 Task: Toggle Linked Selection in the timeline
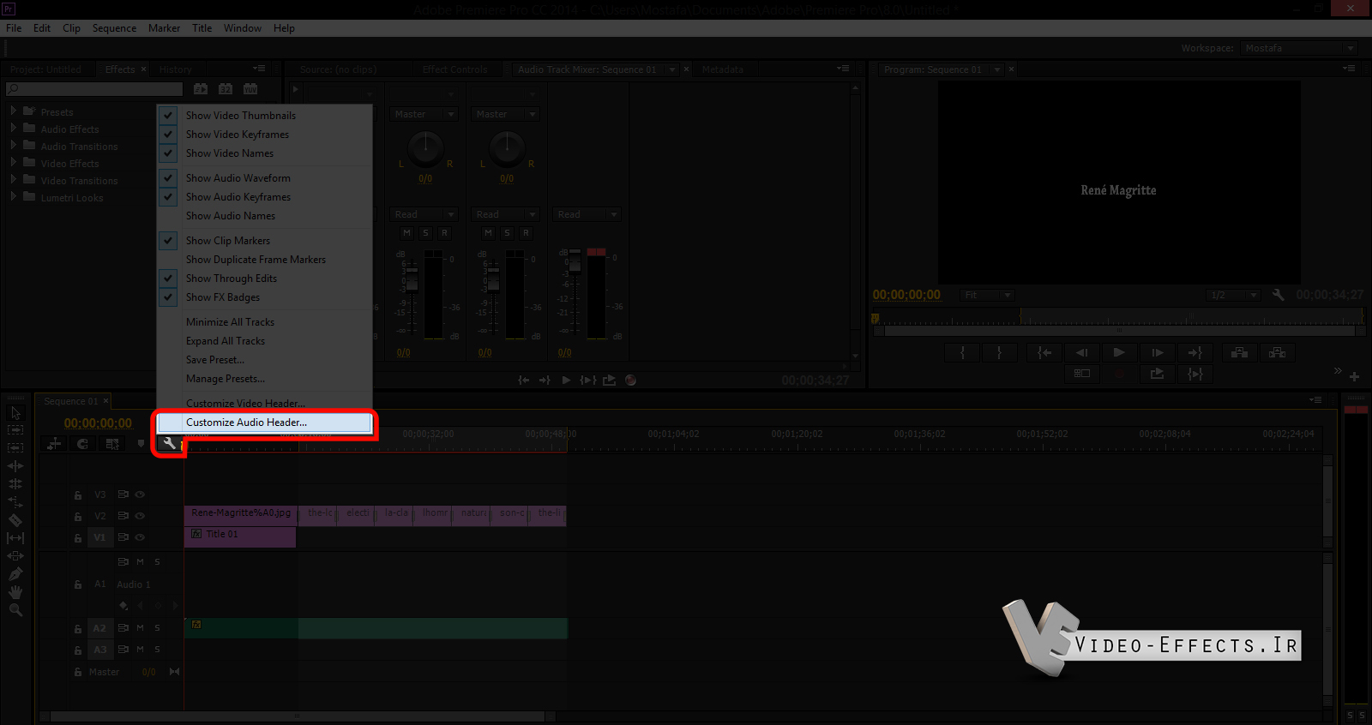(112, 443)
